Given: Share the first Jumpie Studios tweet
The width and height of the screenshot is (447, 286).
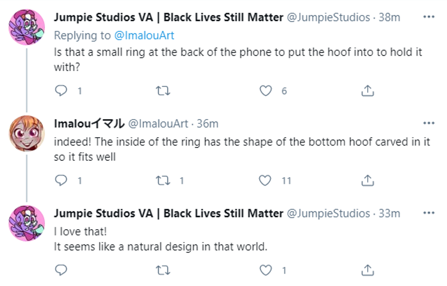Looking at the screenshot, I should (367, 91).
